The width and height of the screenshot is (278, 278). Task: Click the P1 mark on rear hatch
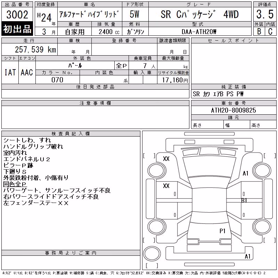click(x=222, y=231)
